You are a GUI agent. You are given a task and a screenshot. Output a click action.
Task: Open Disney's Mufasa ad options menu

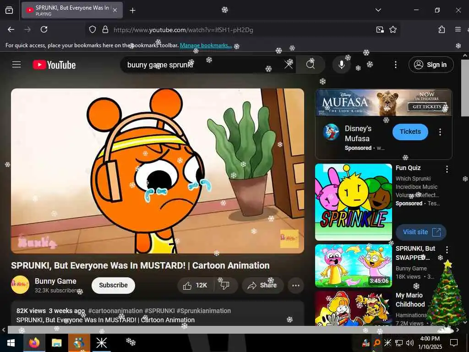[x=440, y=132]
